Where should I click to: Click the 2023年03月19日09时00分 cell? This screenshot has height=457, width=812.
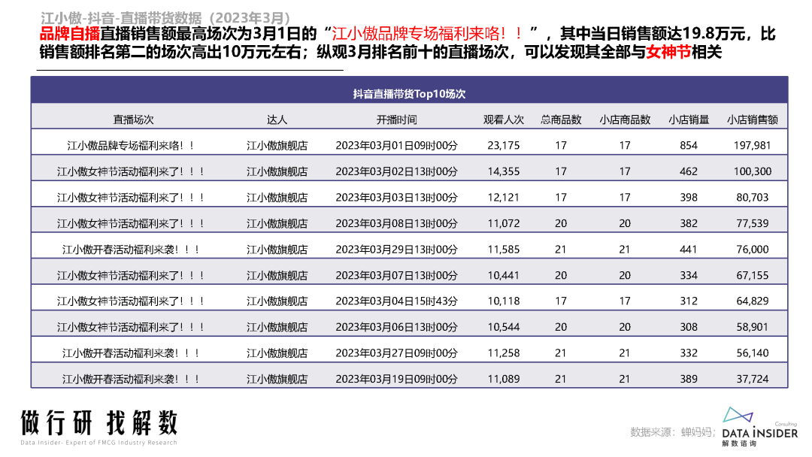[x=397, y=379]
